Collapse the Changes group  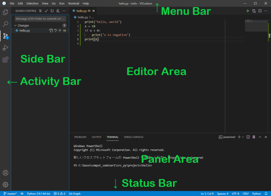coord(15,25)
